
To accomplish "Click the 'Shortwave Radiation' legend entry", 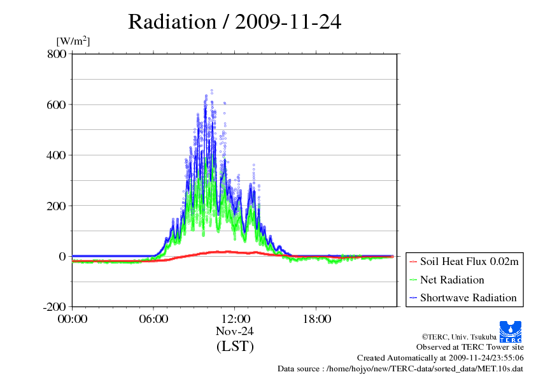I will pyautogui.click(x=469, y=298).
